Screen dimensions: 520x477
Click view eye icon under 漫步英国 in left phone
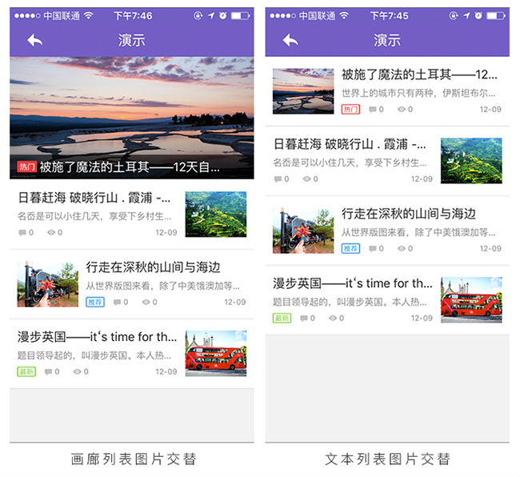(77, 371)
